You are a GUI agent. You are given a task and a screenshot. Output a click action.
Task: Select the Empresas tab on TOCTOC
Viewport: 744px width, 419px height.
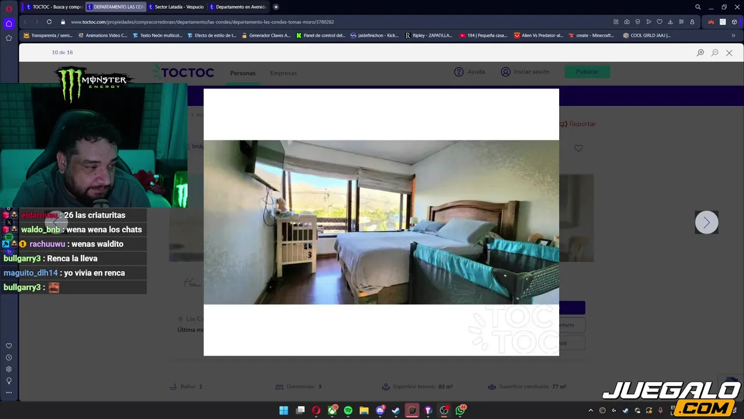(x=283, y=73)
